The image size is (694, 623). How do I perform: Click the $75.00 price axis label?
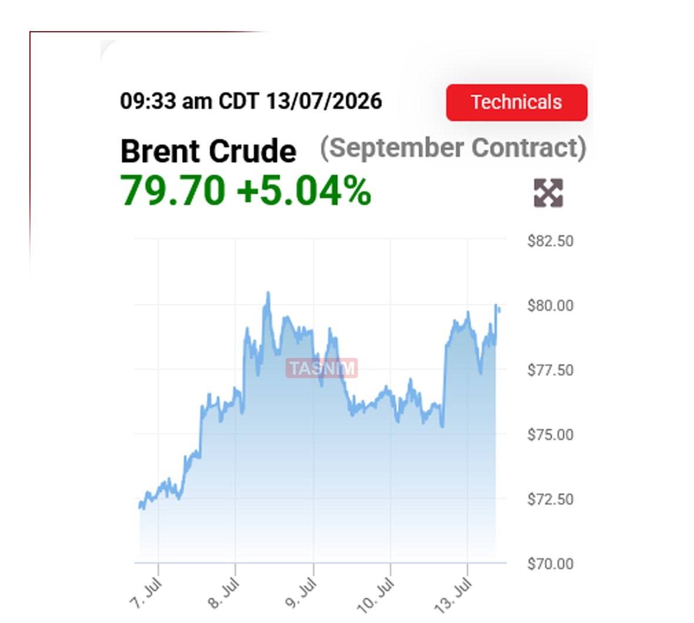550,435
